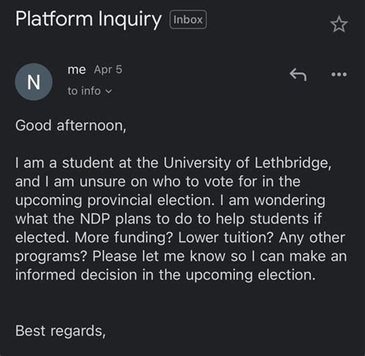Star the Platform Inquiry email
365x356 pixels.
[339, 25]
